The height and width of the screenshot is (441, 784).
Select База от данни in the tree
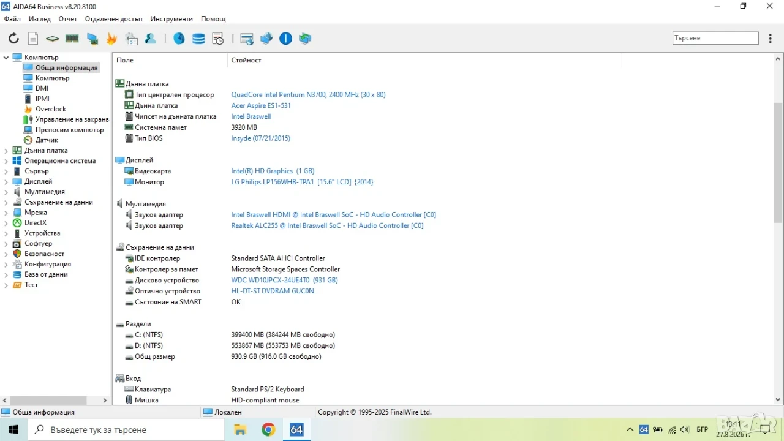(x=46, y=275)
